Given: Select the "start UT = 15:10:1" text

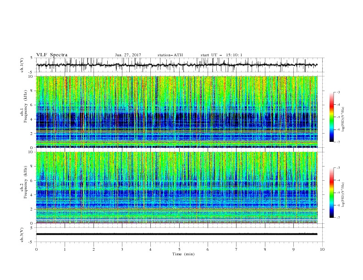Looking at the screenshot, I should click(x=221, y=55).
